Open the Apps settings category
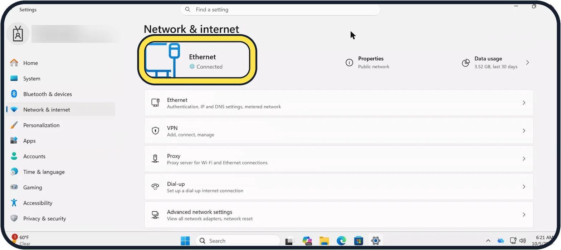The height and width of the screenshot is (250, 561). [60, 141]
